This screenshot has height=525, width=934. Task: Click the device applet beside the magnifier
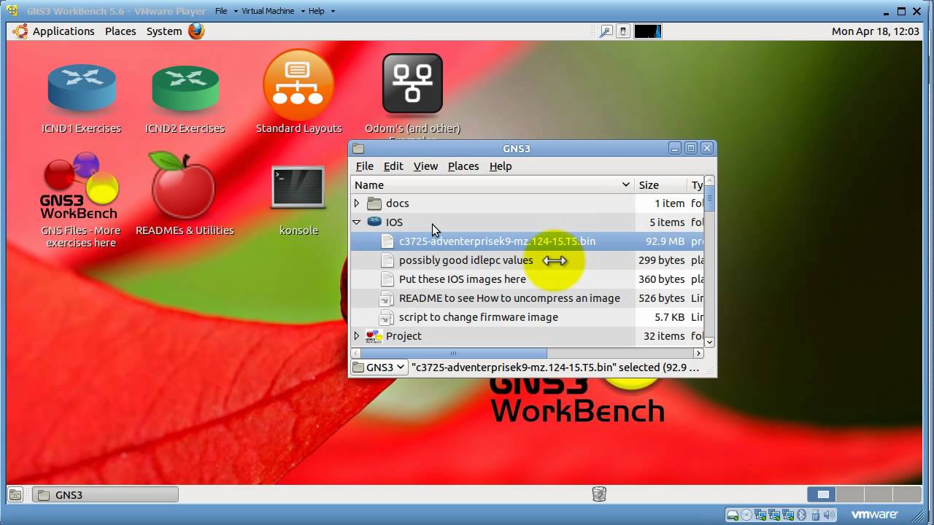[x=623, y=31]
